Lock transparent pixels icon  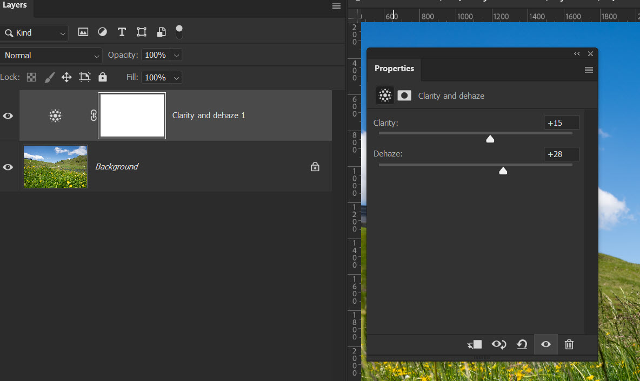point(32,77)
